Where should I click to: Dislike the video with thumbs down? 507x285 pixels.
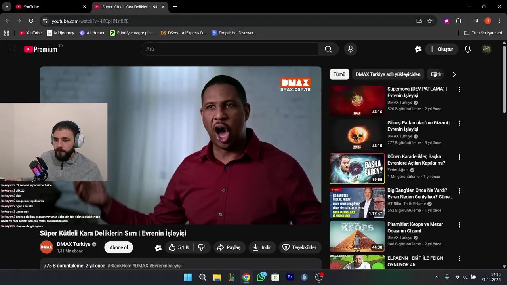pyautogui.click(x=201, y=247)
